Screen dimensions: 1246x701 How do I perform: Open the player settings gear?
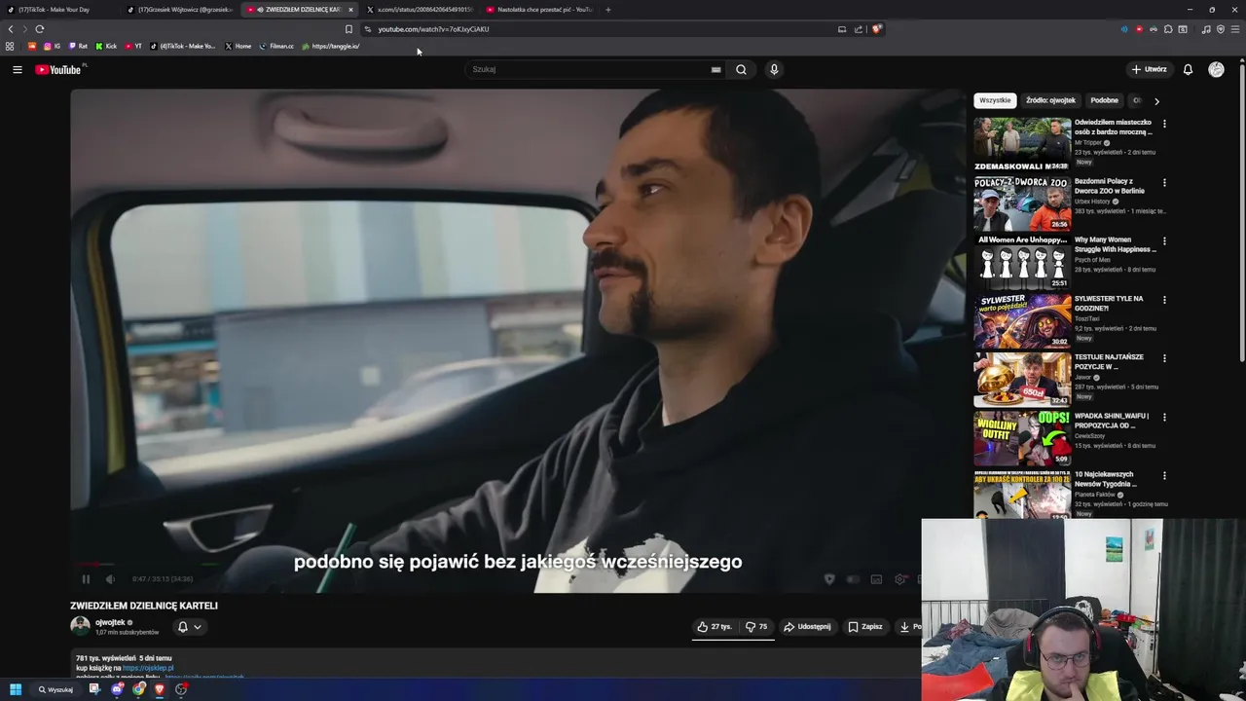[x=900, y=579]
